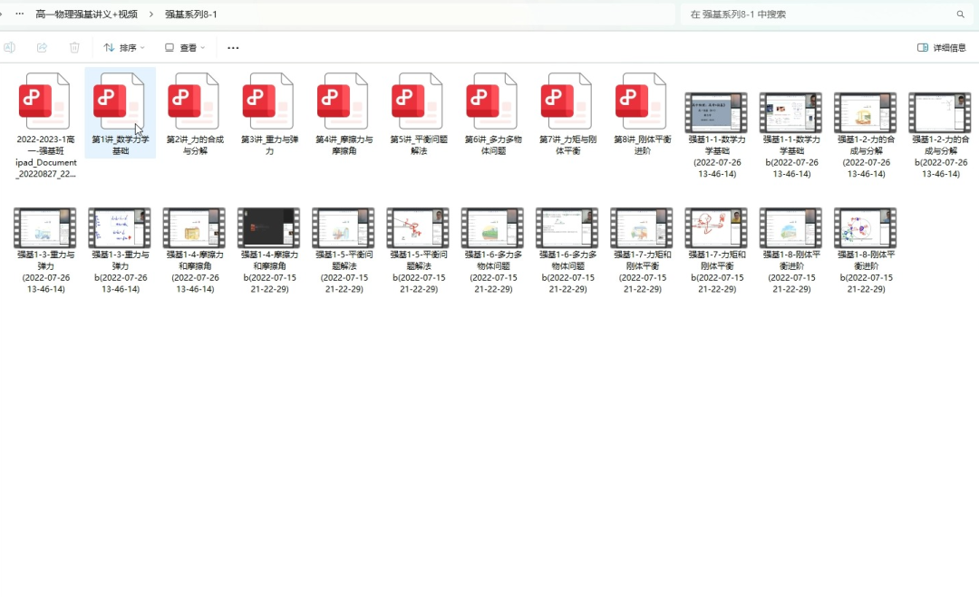This screenshot has height=597, width=979.
Task: Open the 查看 view dropdown
Action: (x=185, y=47)
